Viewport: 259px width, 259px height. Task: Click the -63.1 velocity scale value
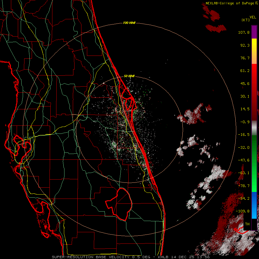coord(244,173)
